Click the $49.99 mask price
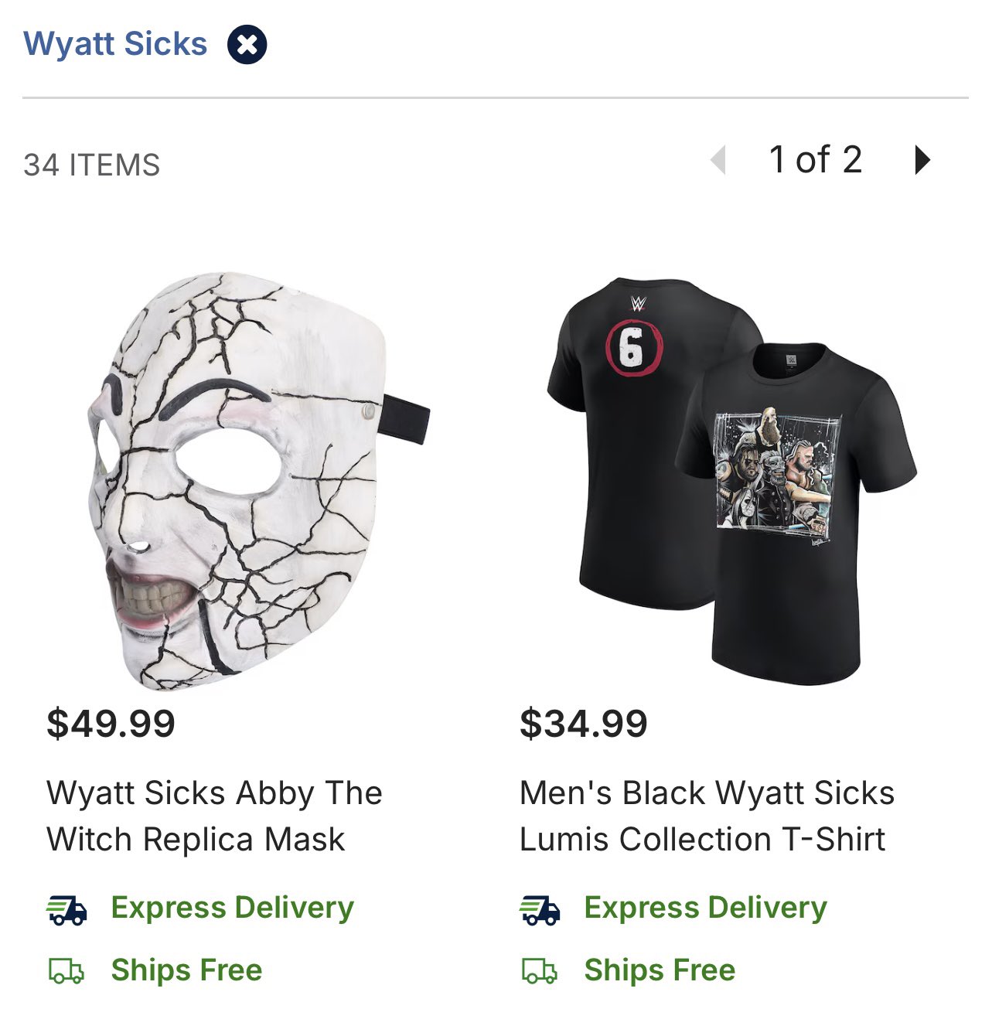This screenshot has height=1026, width=992. pyautogui.click(x=111, y=724)
